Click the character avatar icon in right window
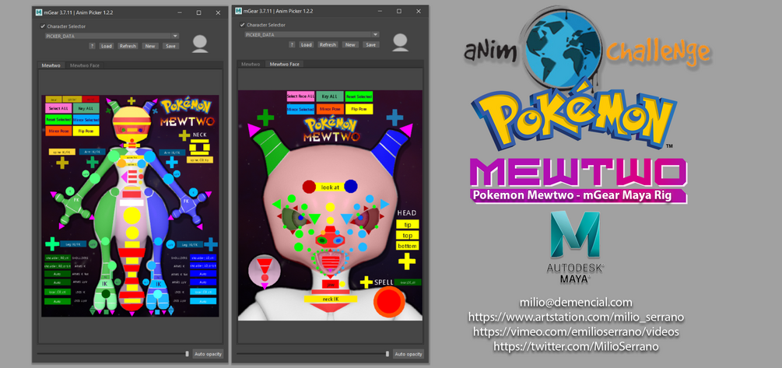This screenshot has height=368, width=782. [x=401, y=42]
